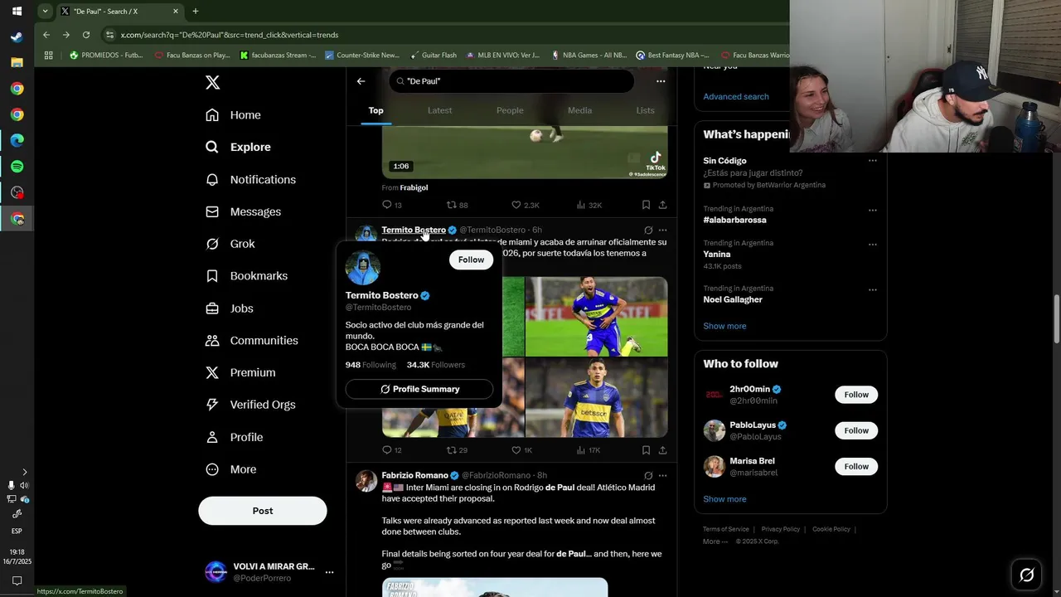Open the Explore section

238,147
